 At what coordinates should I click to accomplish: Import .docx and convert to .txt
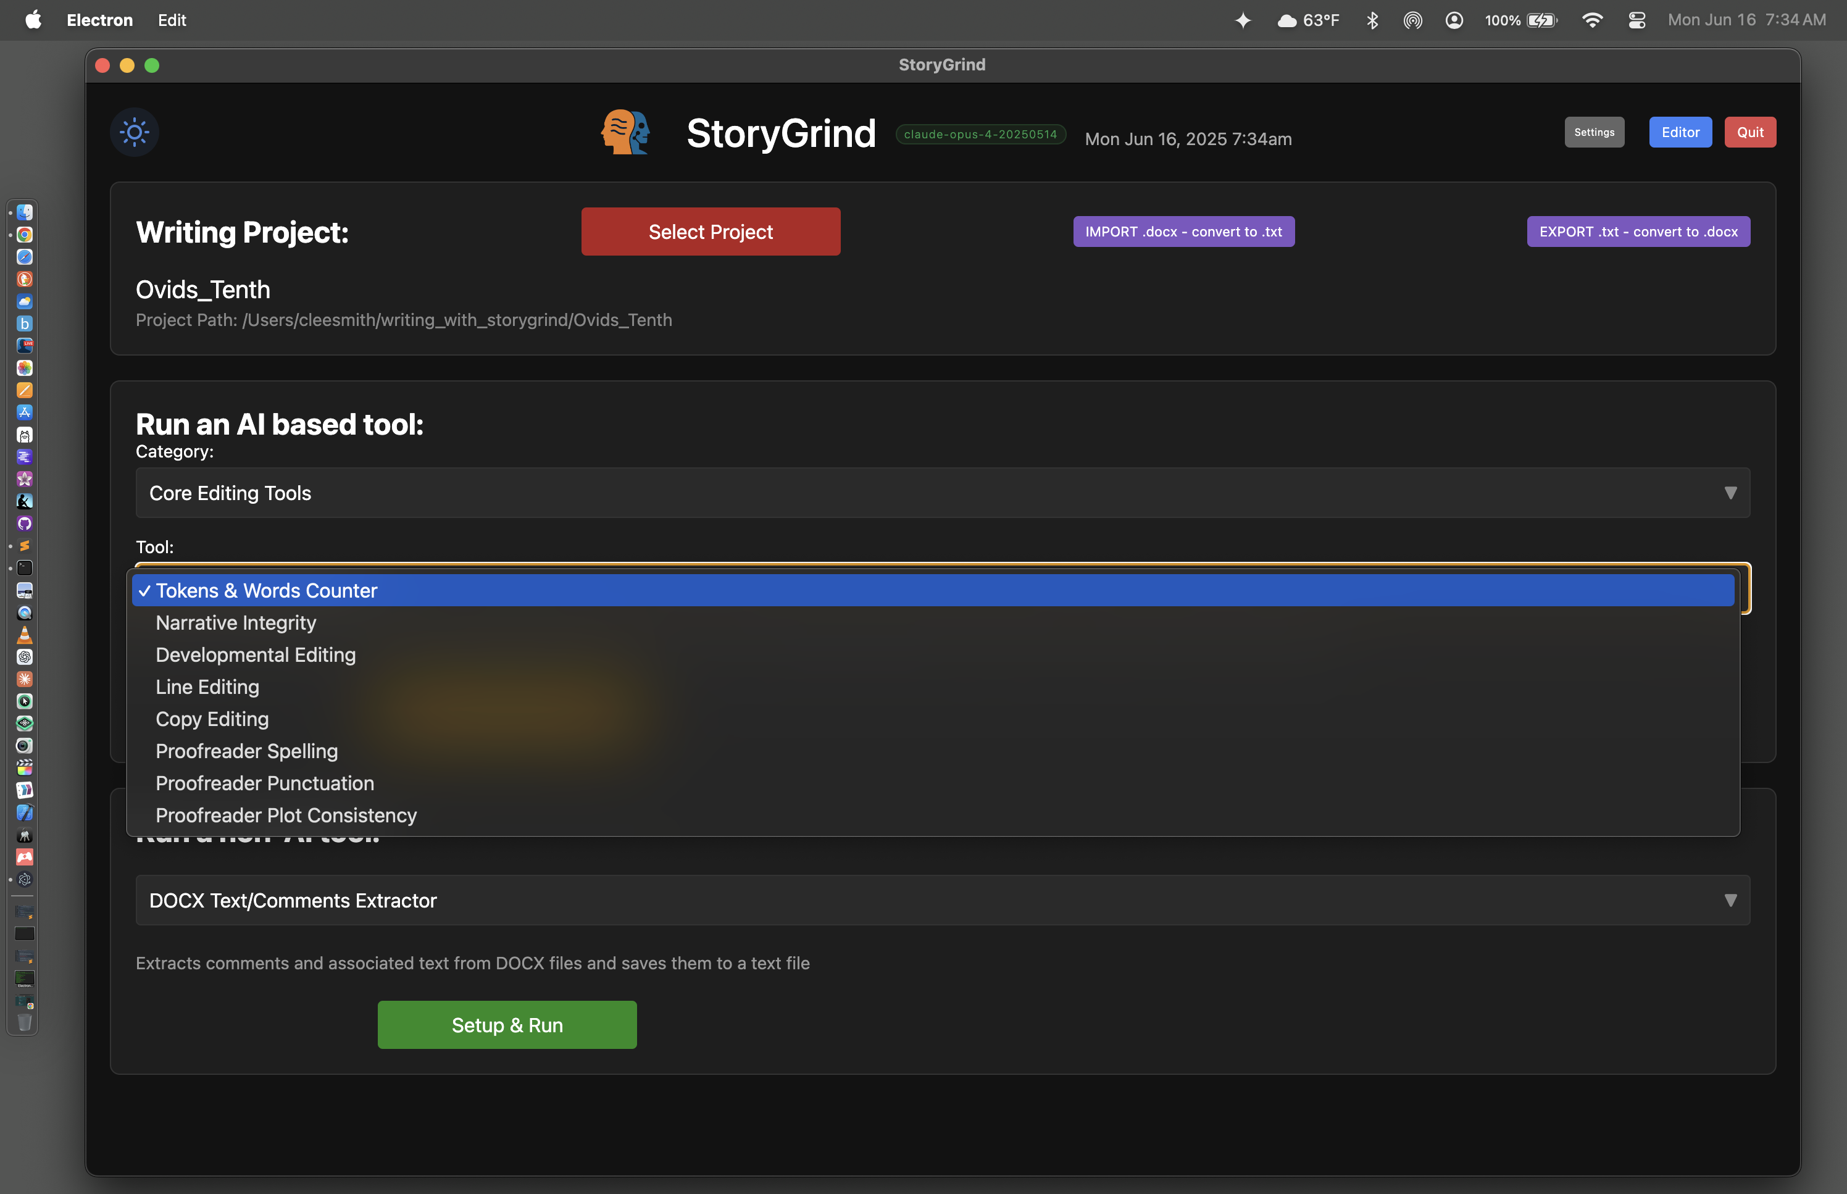click(x=1183, y=232)
